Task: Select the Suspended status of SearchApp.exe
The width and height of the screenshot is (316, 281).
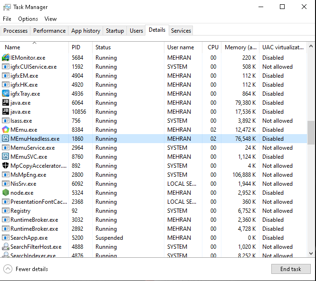Action: (109, 238)
